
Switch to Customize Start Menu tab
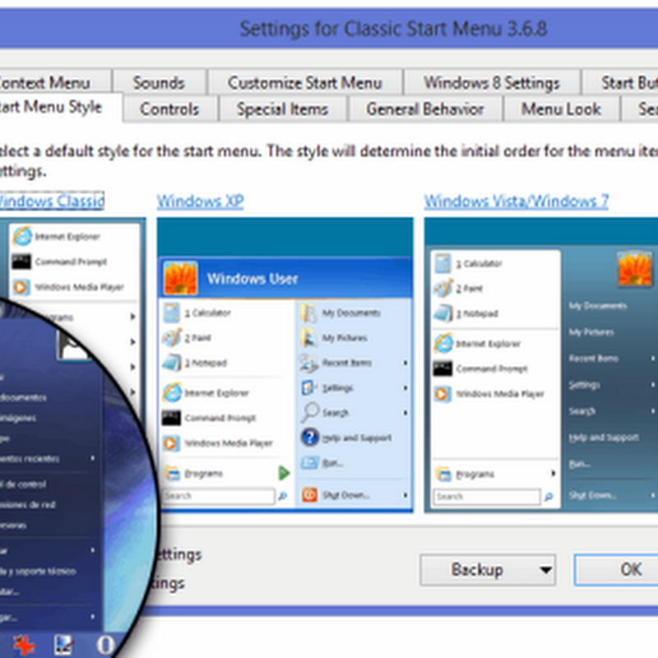(305, 83)
